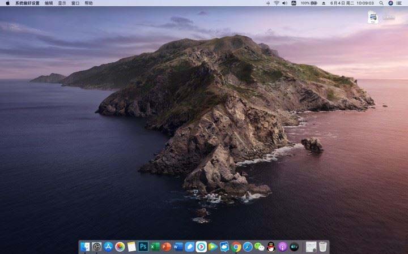Launch Safari from the Dock
This screenshot has width=408, height=254.
tap(248, 247)
